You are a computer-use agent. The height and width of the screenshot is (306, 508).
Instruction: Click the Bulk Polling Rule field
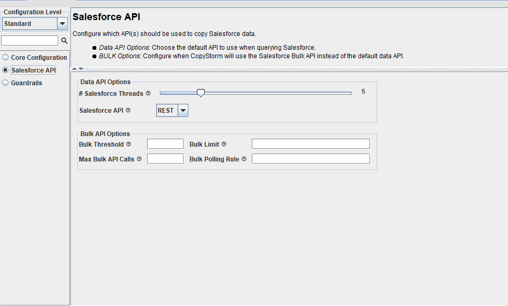[311, 159]
